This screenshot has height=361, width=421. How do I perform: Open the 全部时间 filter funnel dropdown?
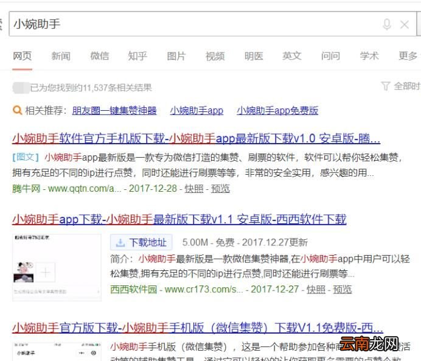400,86
